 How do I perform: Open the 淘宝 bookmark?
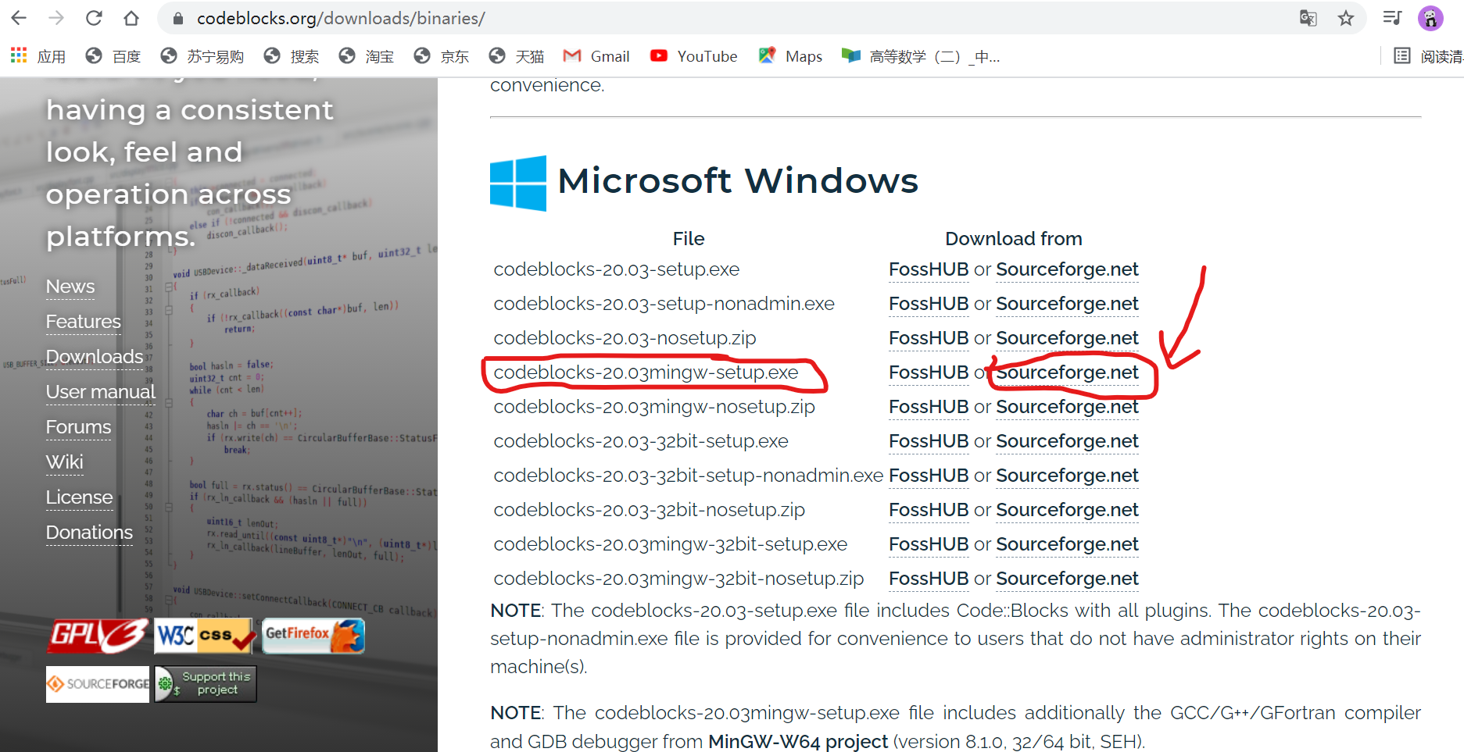pos(367,56)
